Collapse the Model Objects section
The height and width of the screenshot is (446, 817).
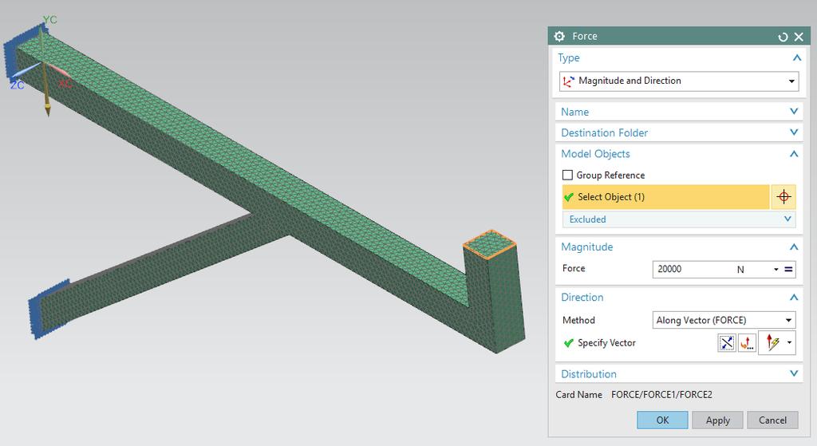pos(794,154)
